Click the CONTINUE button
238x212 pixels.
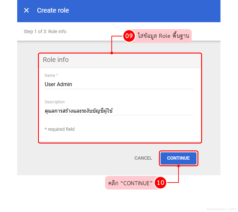tap(178, 158)
